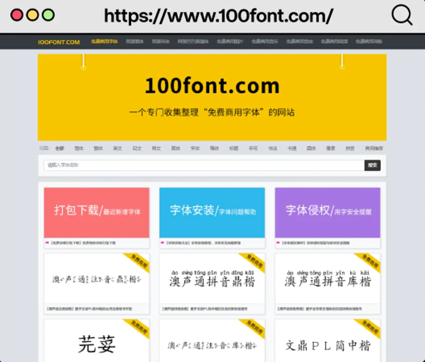Open caption link below 打包下载 card
425x362 pixels.
click(83, 243)
